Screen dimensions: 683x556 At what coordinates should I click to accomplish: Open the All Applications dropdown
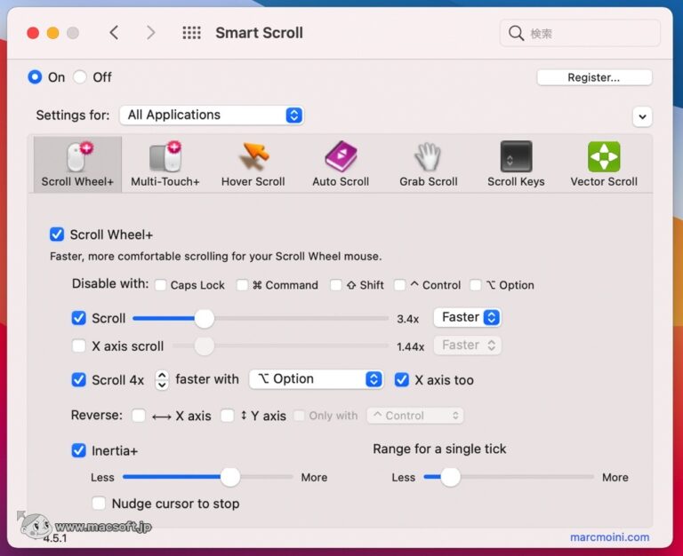click(x=212, y=115)
